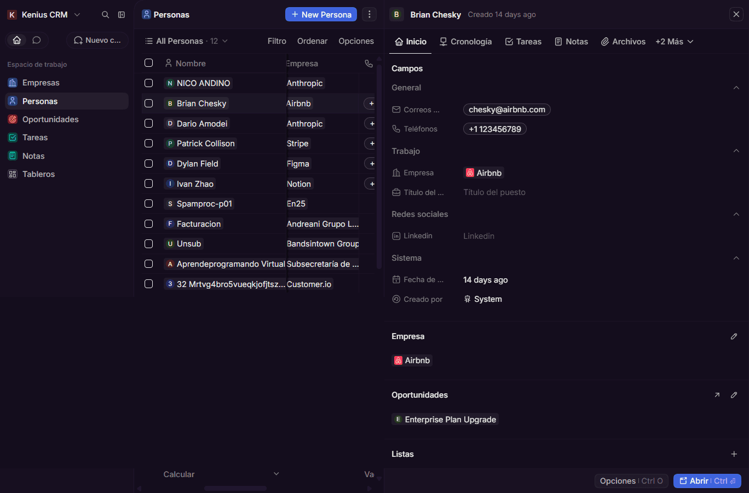Open the All Personas view dropdown
Image resolution: width=749 pixels, height=493 pixels.
(x=186, y=41)
